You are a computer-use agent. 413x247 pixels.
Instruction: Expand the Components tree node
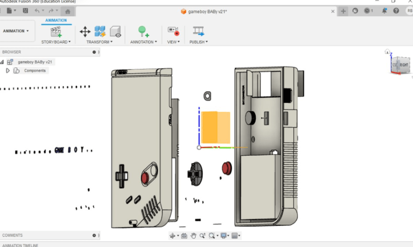[x=7, y=71]
